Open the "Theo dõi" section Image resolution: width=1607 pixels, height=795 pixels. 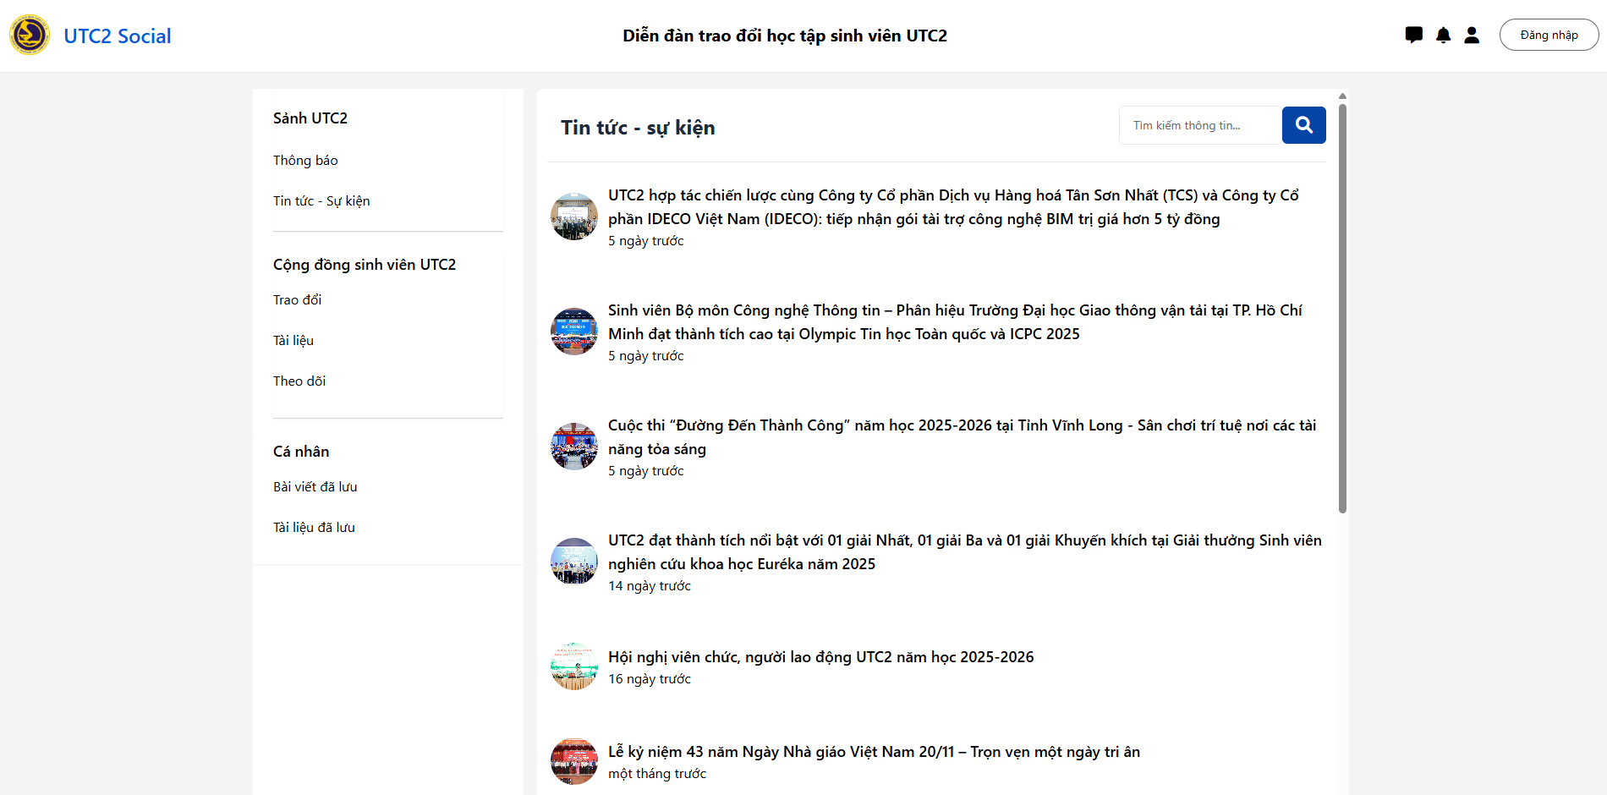click(299, 381)
